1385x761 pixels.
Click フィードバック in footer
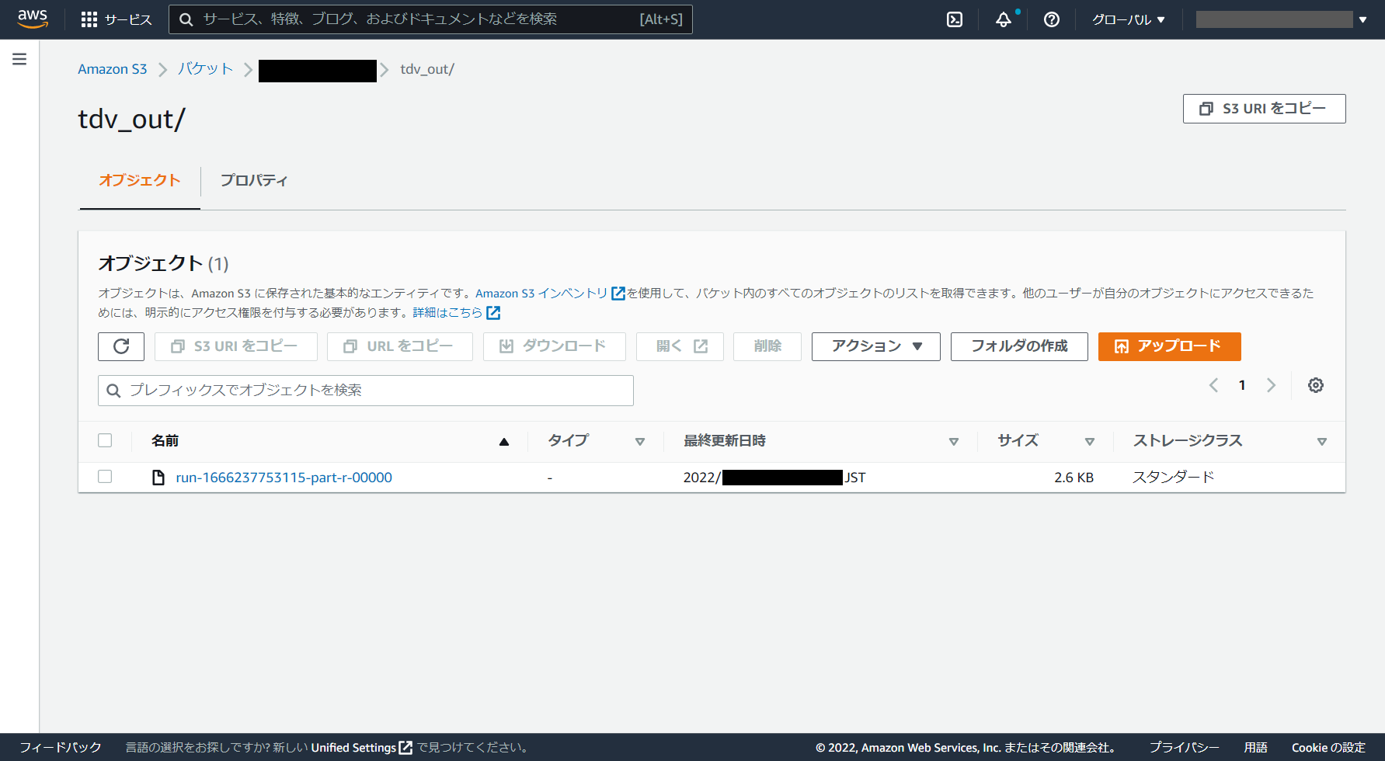point(61,747)
